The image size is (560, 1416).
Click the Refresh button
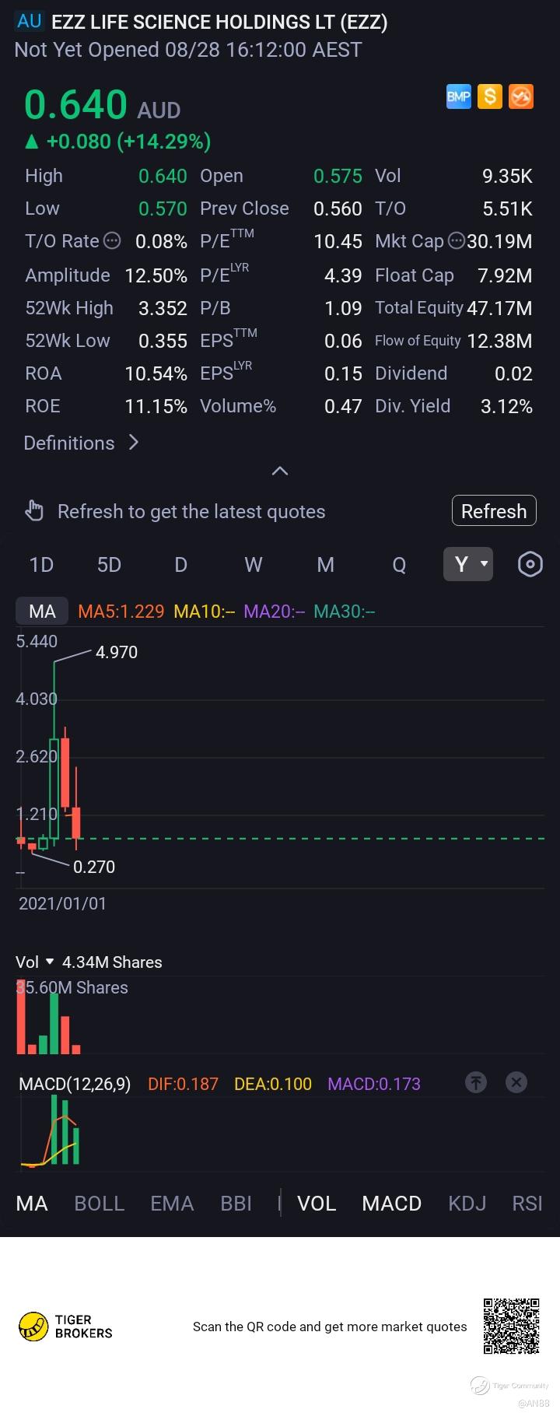point(494,511)
